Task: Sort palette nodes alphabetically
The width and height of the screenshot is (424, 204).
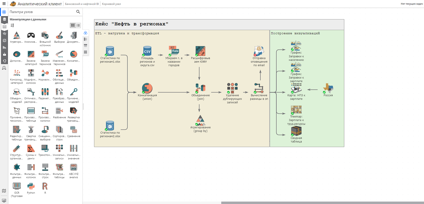Action: click(12, 25)
